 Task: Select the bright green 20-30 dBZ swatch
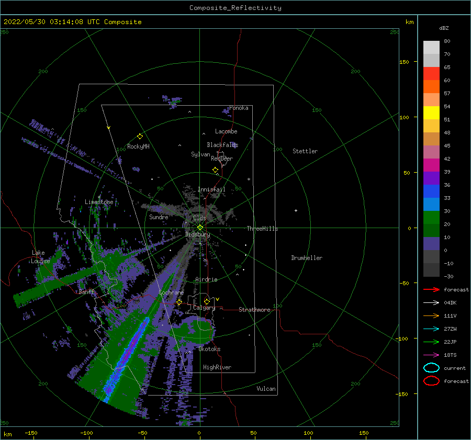point(431,218)
